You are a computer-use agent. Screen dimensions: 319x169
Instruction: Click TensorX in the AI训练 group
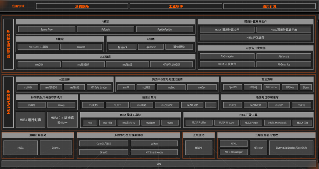point(123,47)
